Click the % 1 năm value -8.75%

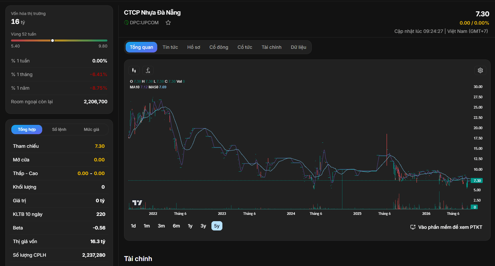click(98, 88)
